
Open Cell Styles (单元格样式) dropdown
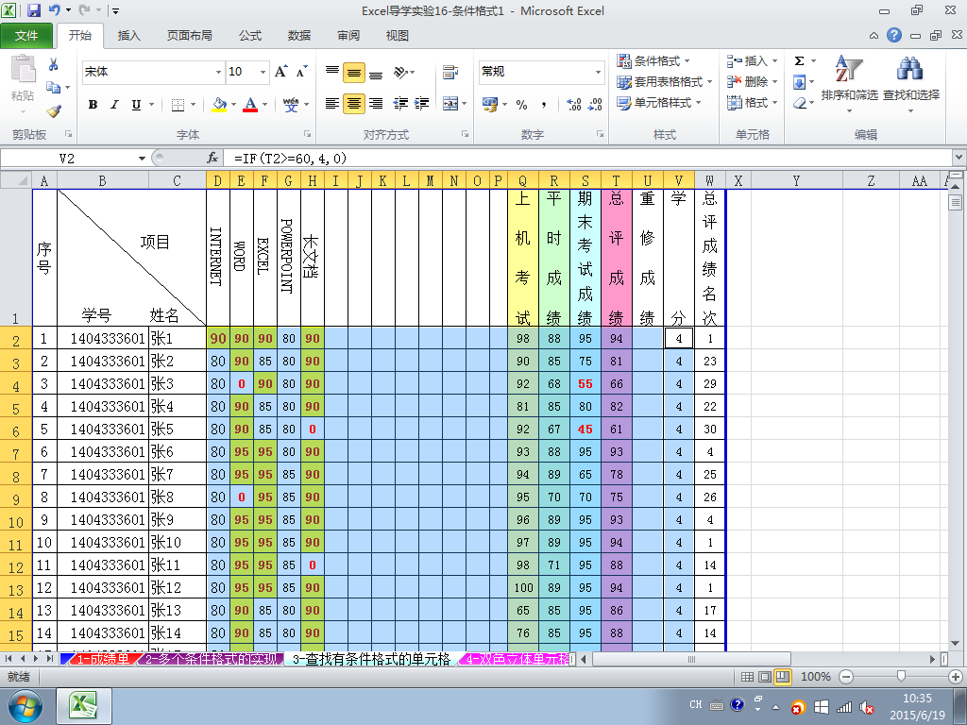(x=658, y=102)
